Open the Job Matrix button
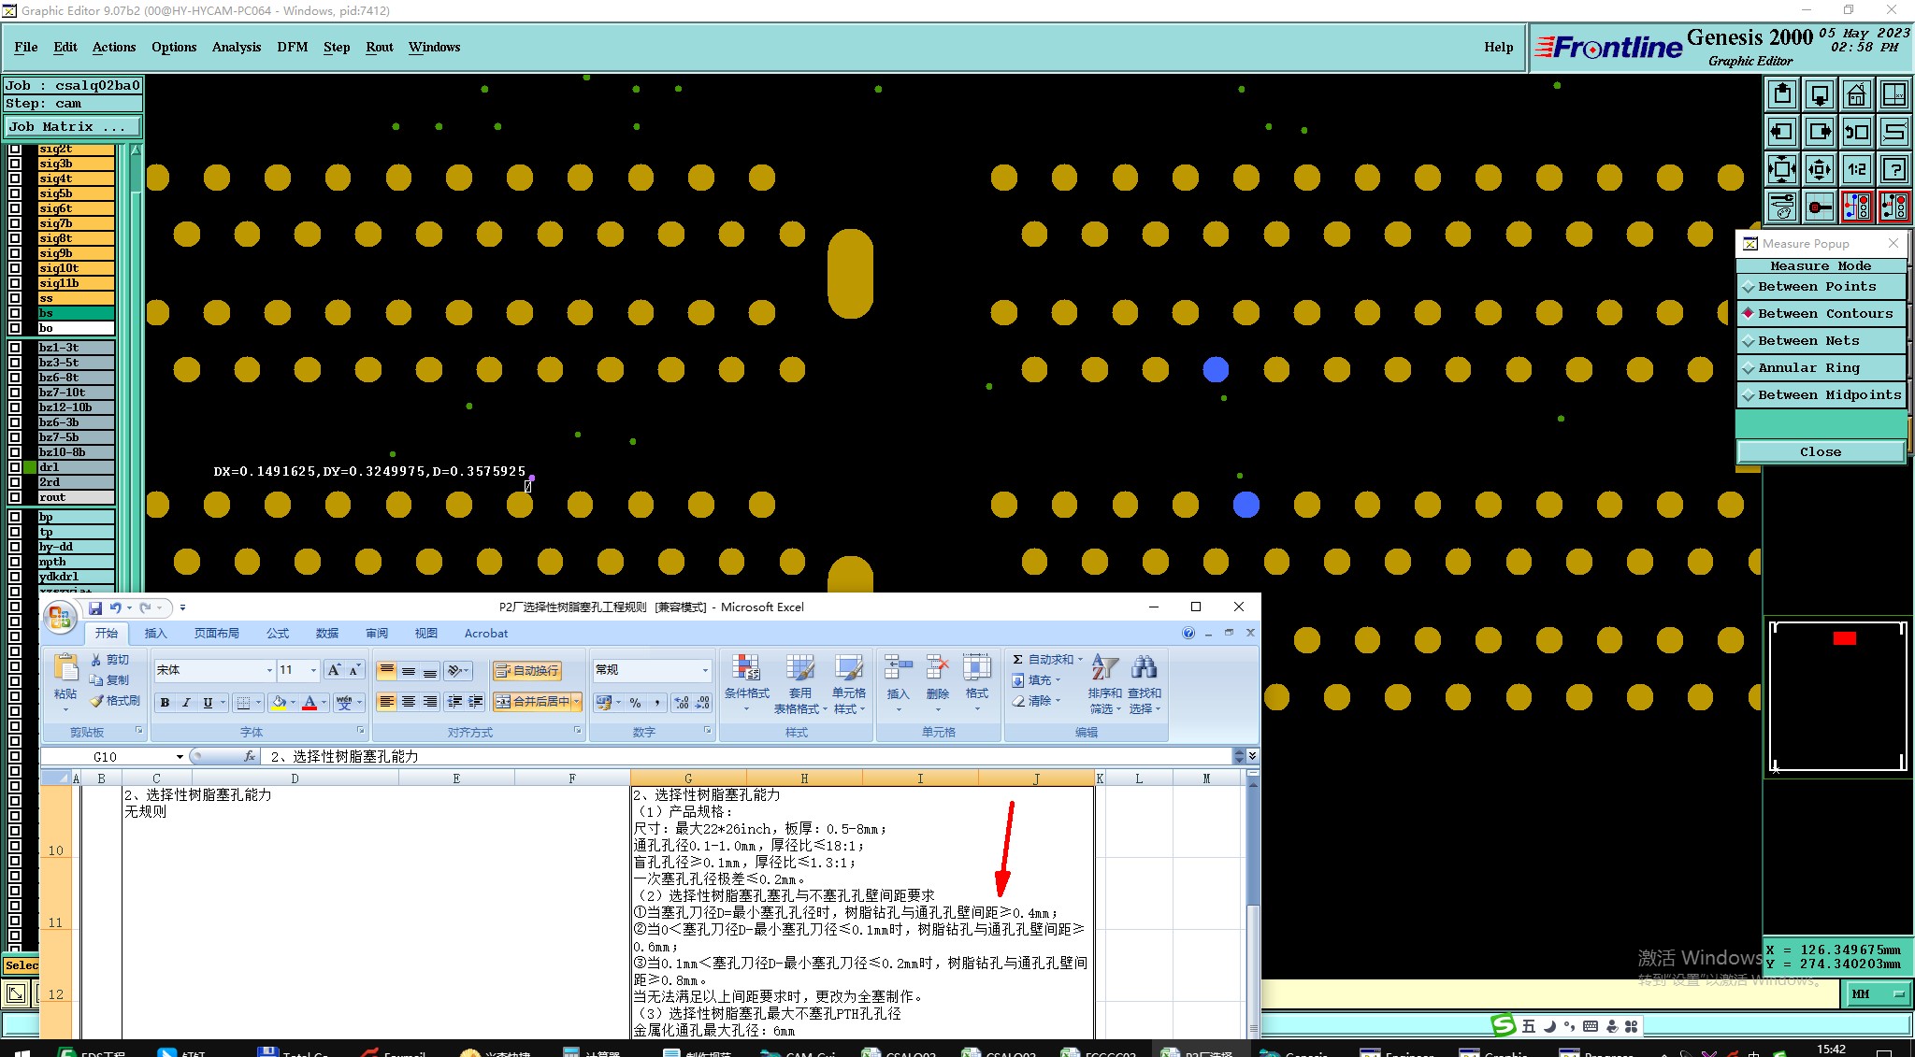This screenshot has width=1915, height=1057. 73,127
